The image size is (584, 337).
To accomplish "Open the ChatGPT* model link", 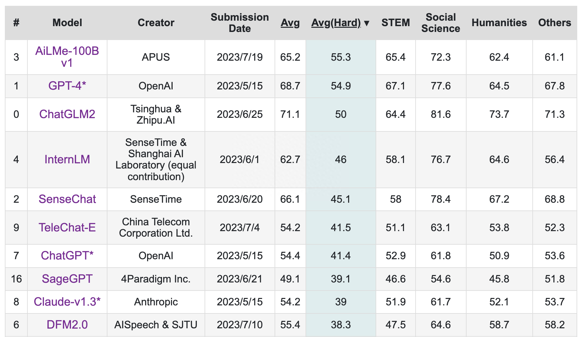I will (x=67, y=256).
